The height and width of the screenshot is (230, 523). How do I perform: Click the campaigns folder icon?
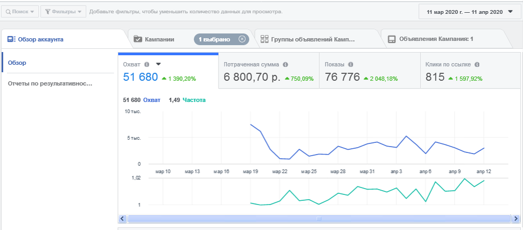(x=138, y=39)
